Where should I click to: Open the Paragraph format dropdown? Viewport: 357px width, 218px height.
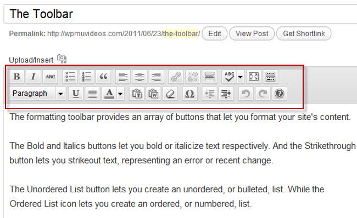[38, 94]
